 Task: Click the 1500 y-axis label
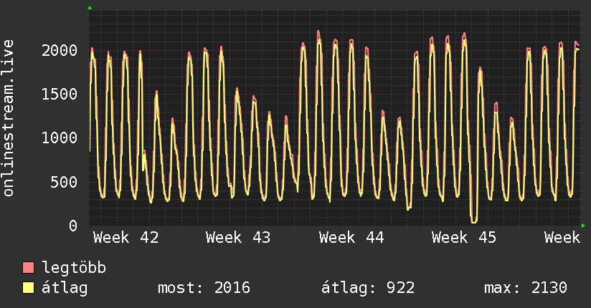[x=60, y=94]
